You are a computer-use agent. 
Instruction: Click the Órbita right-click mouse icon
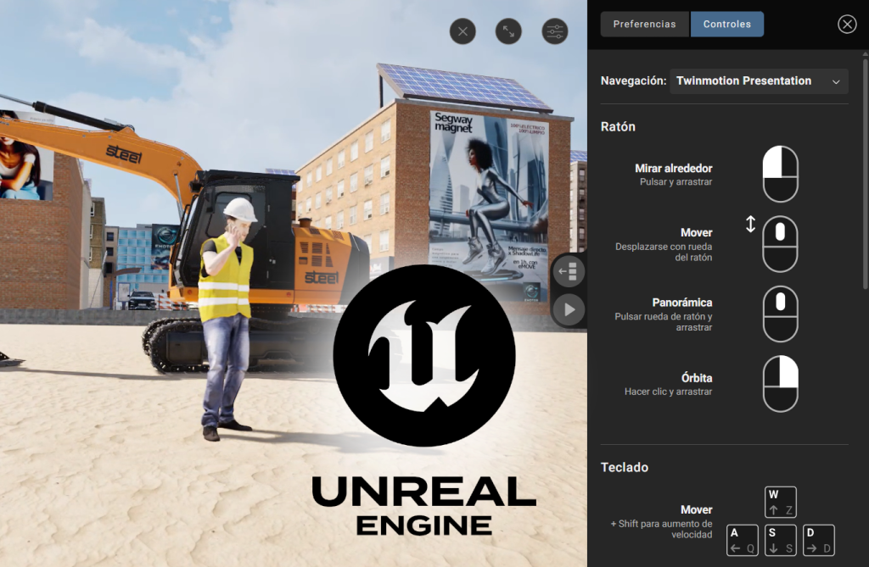point(780,383)
